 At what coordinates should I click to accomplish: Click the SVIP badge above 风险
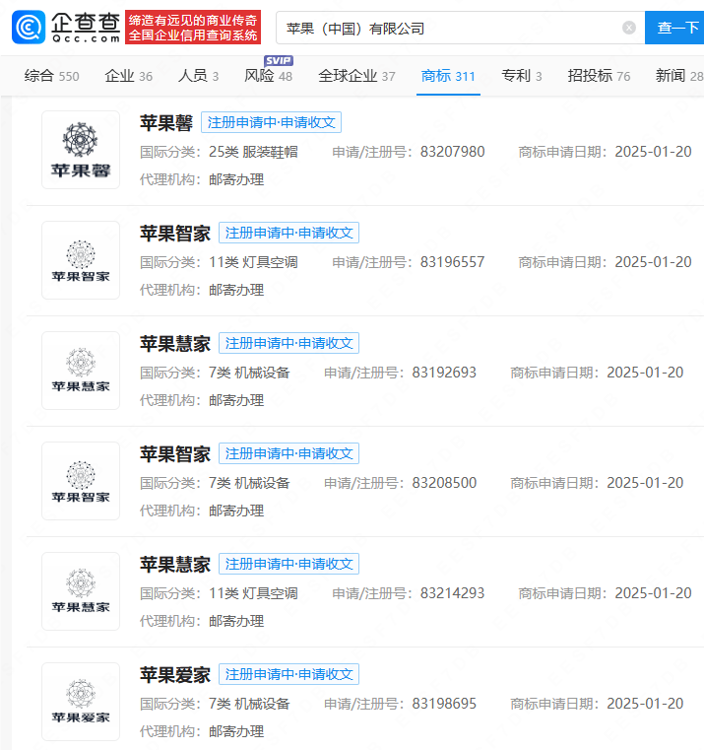pos(279,61)
